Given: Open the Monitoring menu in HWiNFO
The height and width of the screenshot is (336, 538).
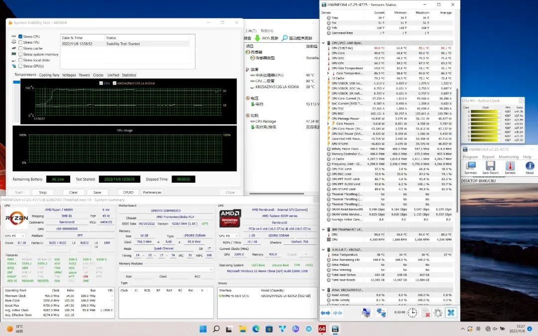Looking at the screenshot, I should click(x=509, y=157).
